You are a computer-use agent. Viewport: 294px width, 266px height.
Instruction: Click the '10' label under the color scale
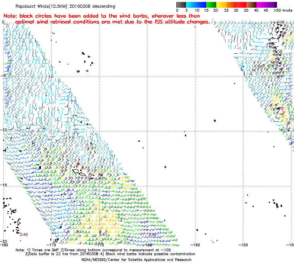197,10
